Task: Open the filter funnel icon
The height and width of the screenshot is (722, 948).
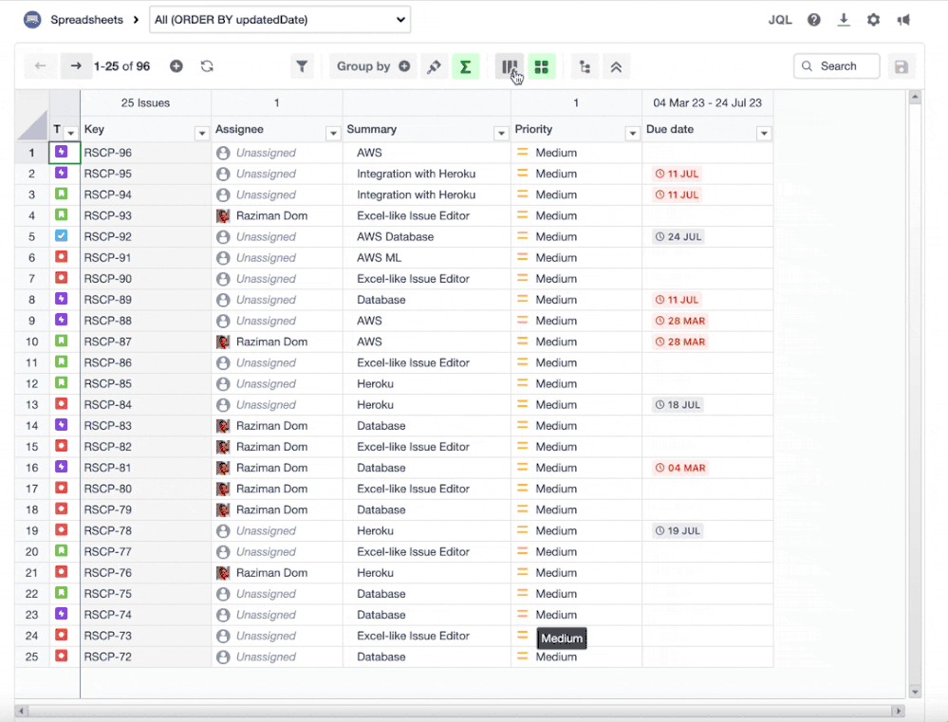Action: (x=302, y=65)
